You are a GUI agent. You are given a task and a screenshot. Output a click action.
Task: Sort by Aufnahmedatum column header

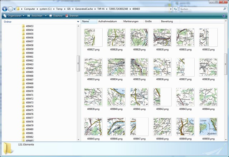109,21
